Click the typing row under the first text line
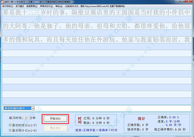The height and width of the screenshot is (137, 194). click(97, 20)
